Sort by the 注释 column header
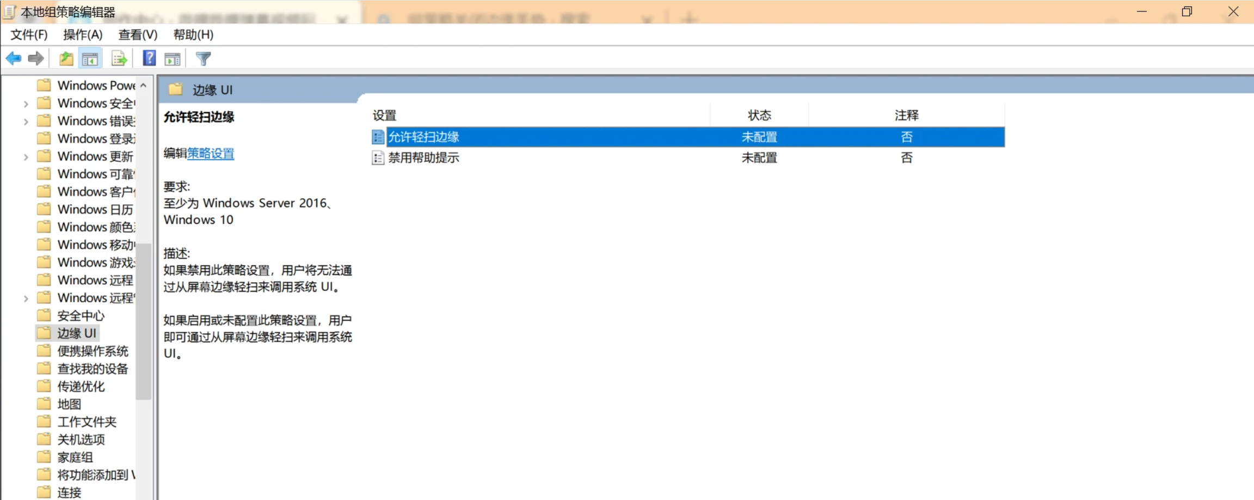The height and width of the screenshot is (500, 1254). coord(906,115)
